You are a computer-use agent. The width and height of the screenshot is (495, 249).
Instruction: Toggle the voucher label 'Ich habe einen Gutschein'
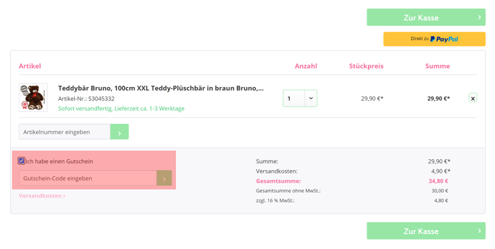[60, 161]
